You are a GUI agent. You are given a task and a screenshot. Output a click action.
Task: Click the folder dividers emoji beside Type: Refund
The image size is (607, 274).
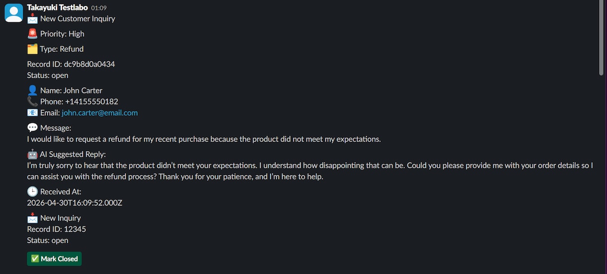click(x=32, y=49)
